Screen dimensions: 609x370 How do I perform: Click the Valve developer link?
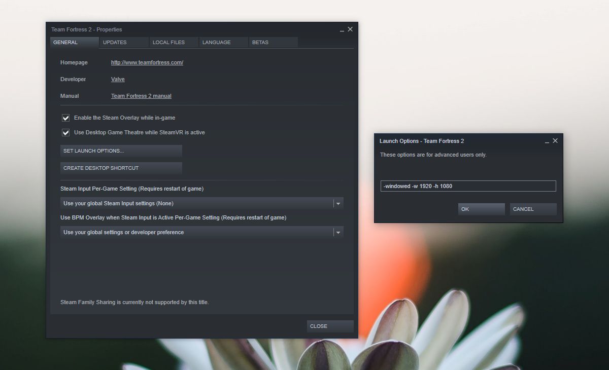coord(118,79)
